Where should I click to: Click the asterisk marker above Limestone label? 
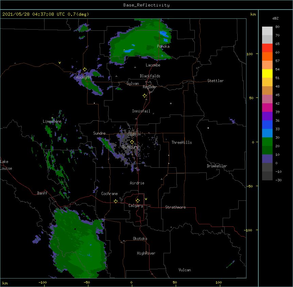tap(52, 118)
